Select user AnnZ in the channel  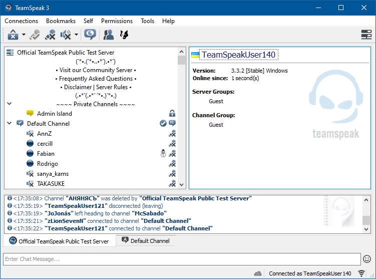pyautogui.click(x=44, y=134)
